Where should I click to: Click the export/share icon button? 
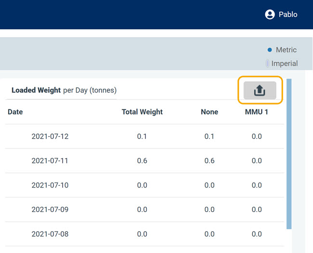click(260, 90)
